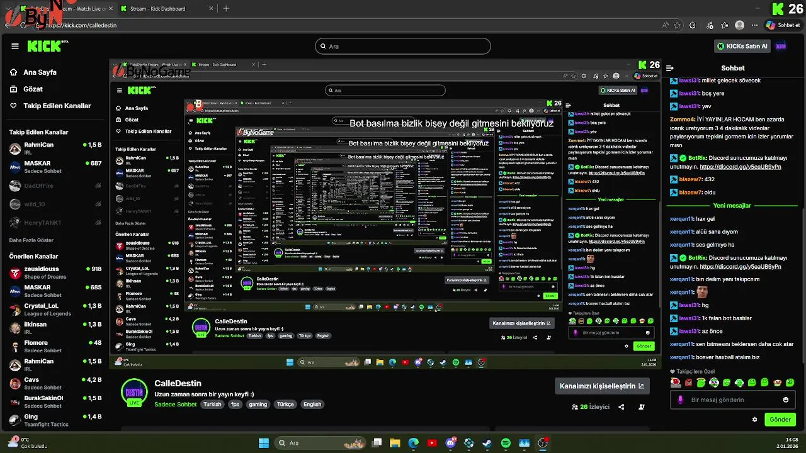Viewport: 806px width, 453px height.
Task: Open zeusidiouss recommended channel
Action: 55,272
